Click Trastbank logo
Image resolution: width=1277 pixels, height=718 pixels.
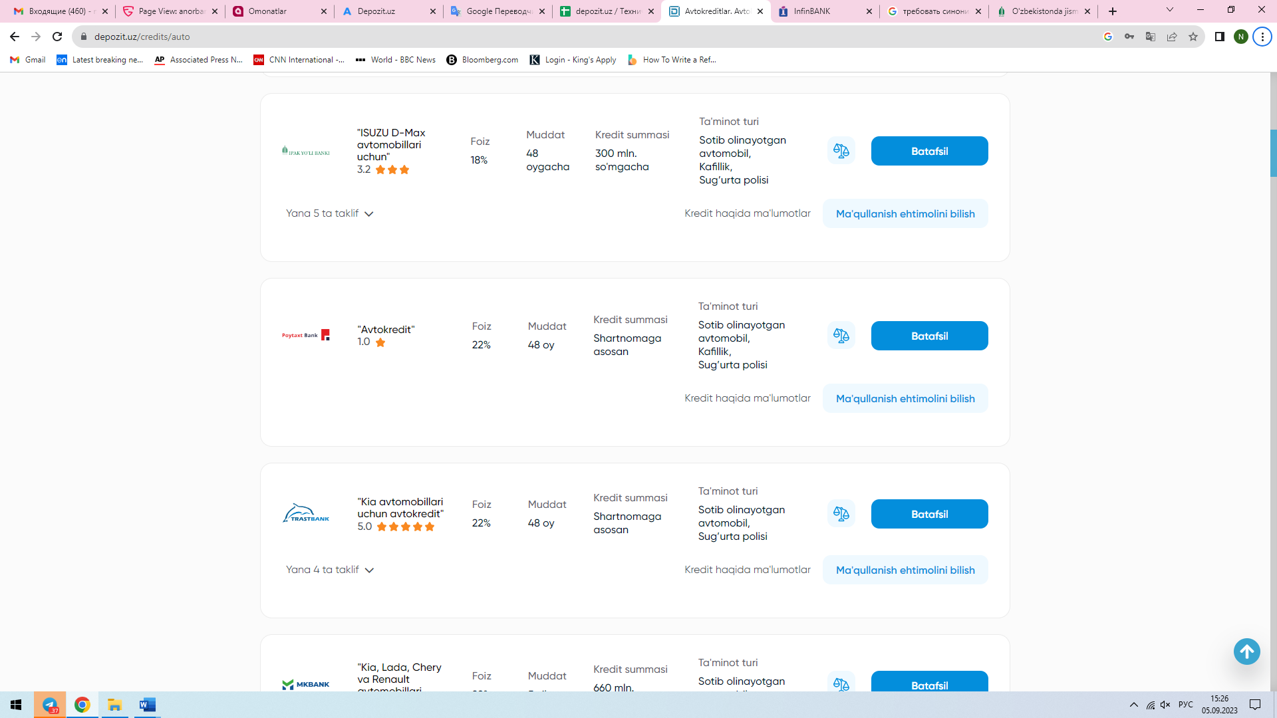tap(306, 513)
